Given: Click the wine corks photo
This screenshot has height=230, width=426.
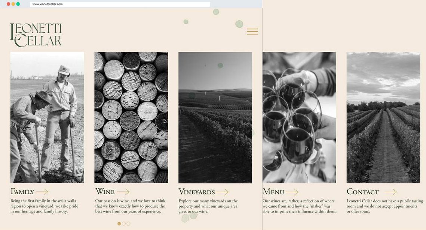Looking at the screenshot, I should [x=131, y=117].
